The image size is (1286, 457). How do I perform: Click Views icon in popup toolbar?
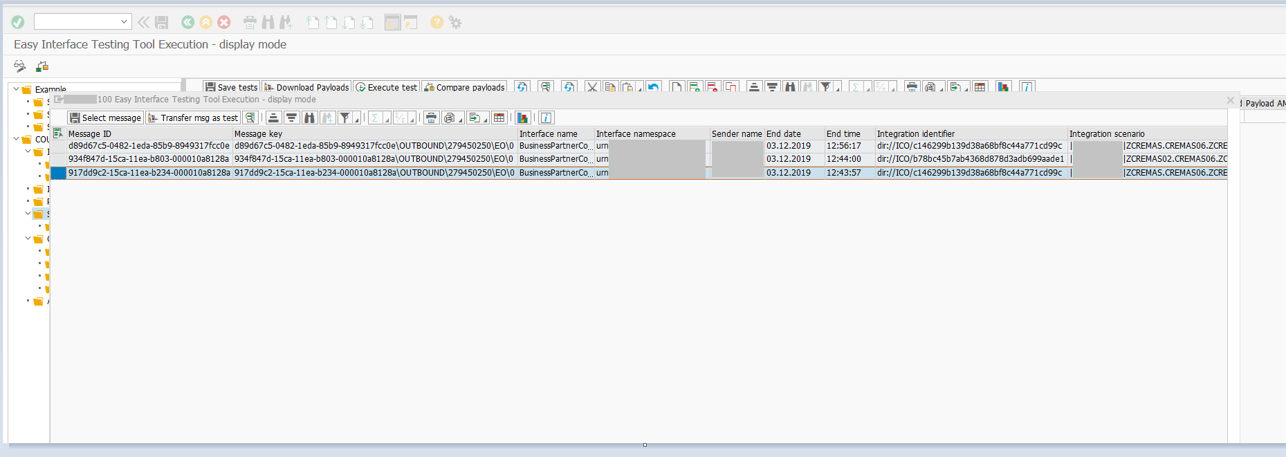[x=450, y=118]
